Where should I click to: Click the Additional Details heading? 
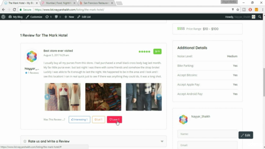192,48
